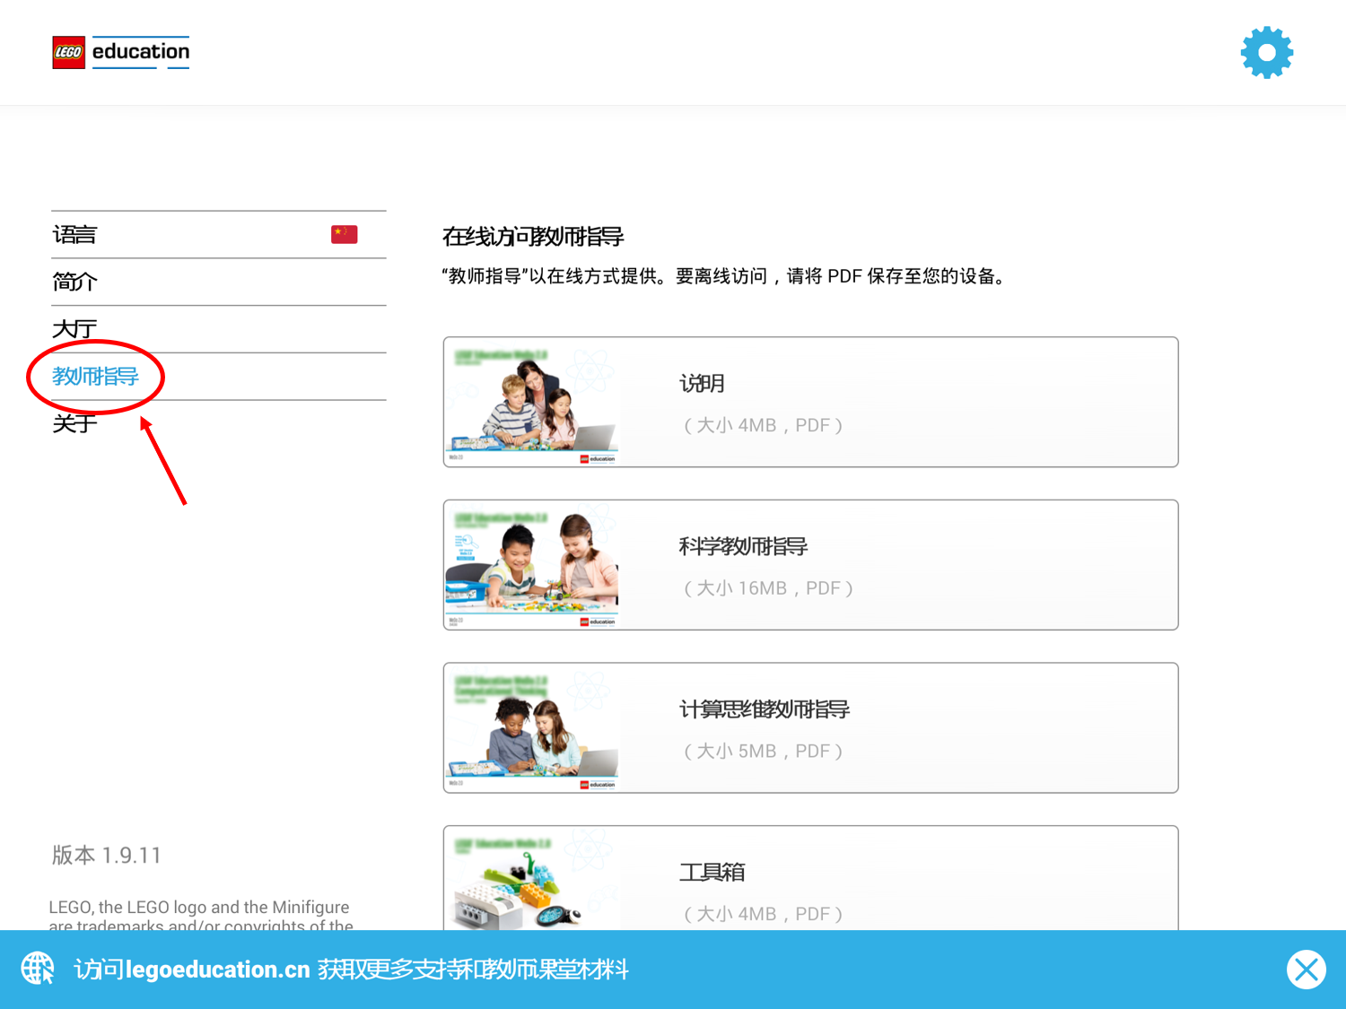1346x1009 pixels.
Task: Open the 说明 PDF thumbnail image
Action: point(532,403)
